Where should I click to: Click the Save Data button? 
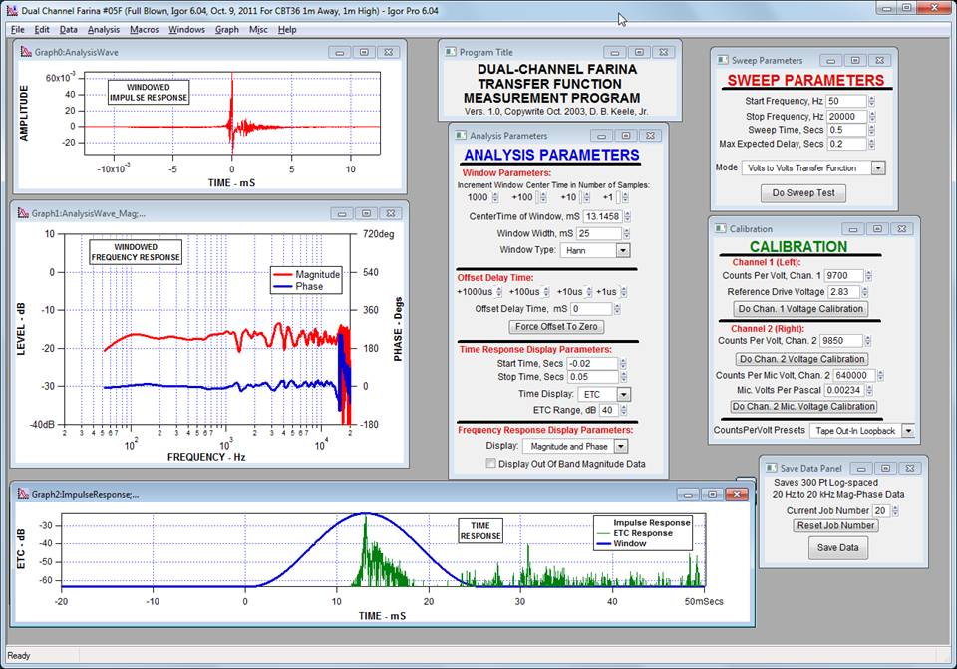(x=837, y=547)
